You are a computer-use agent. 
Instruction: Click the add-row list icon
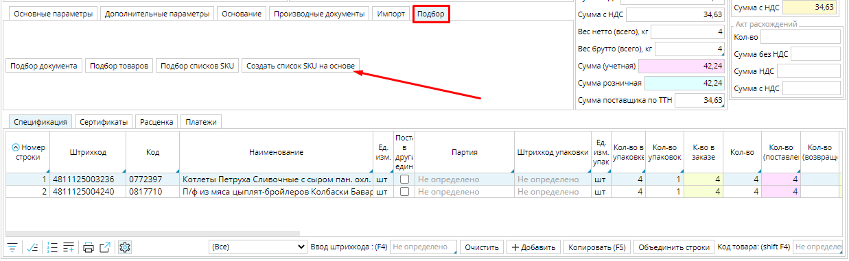(x=68, y=247)
